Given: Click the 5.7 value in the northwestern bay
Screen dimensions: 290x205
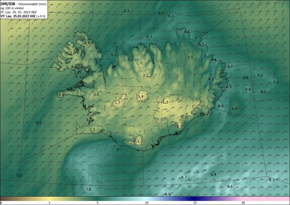Looking at the screenshot, I should (113, 55).
